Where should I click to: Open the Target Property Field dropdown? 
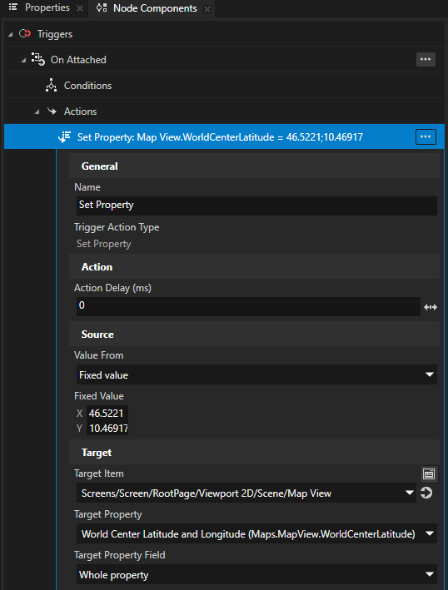click(x=256, y=574)
